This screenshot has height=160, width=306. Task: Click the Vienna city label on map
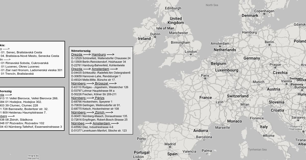[286, 81]
